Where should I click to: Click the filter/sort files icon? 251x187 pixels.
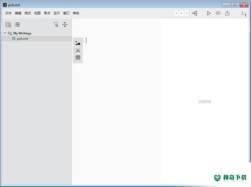click(x=56, y=24)
